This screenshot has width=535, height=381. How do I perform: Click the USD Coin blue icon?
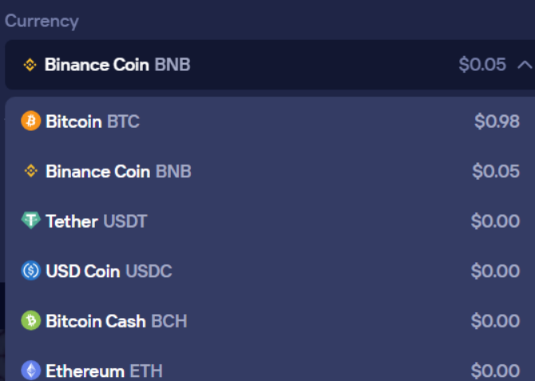(x=30, y=272)
